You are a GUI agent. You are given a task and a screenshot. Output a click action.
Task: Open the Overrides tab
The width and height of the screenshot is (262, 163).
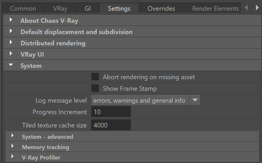pyautogui.click(x=161, y=8)
